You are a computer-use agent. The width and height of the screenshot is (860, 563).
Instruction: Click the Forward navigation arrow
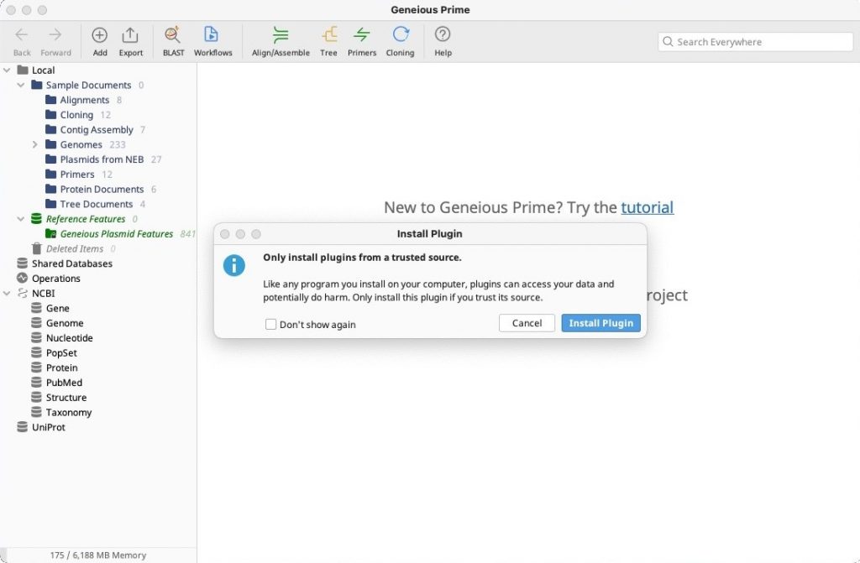point(55,42)
